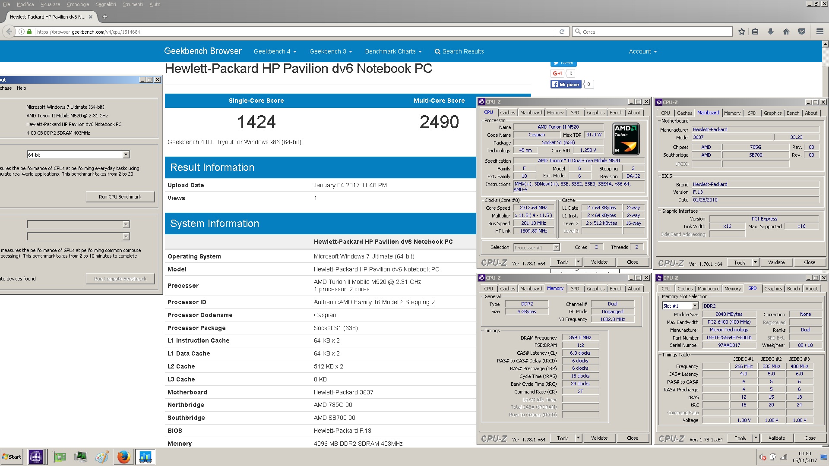Open the Geekbench Browser home link
This screenshot has height=466, width=829.
tap(203, 51)
